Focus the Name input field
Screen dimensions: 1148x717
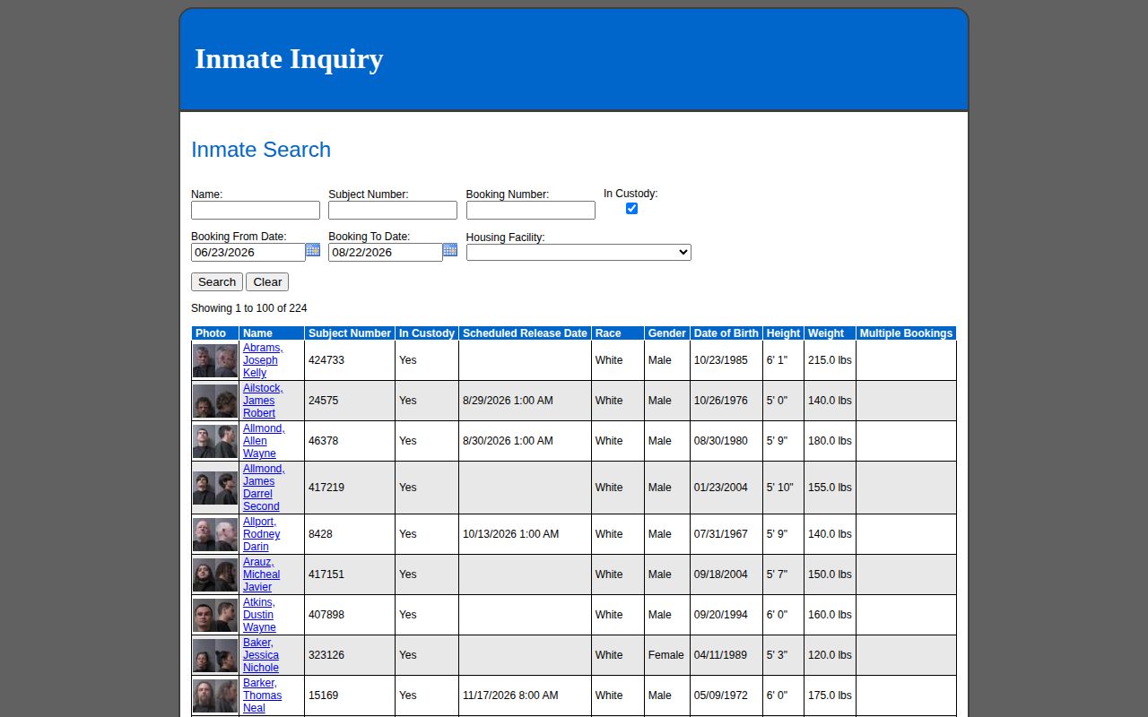click(x=256, y=210)
